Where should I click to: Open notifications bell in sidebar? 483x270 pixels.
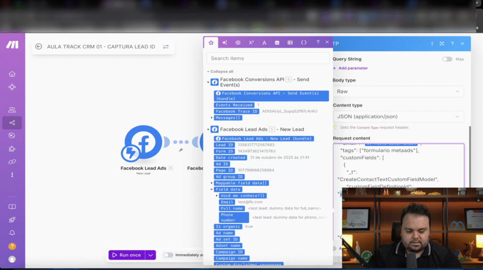pyautogui.click(x=12, y=233)
